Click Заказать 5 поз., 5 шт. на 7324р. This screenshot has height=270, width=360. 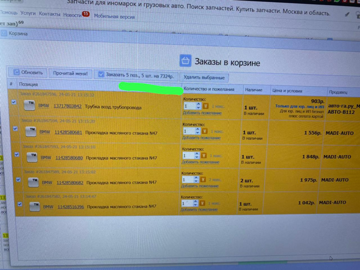coord(136,75)
